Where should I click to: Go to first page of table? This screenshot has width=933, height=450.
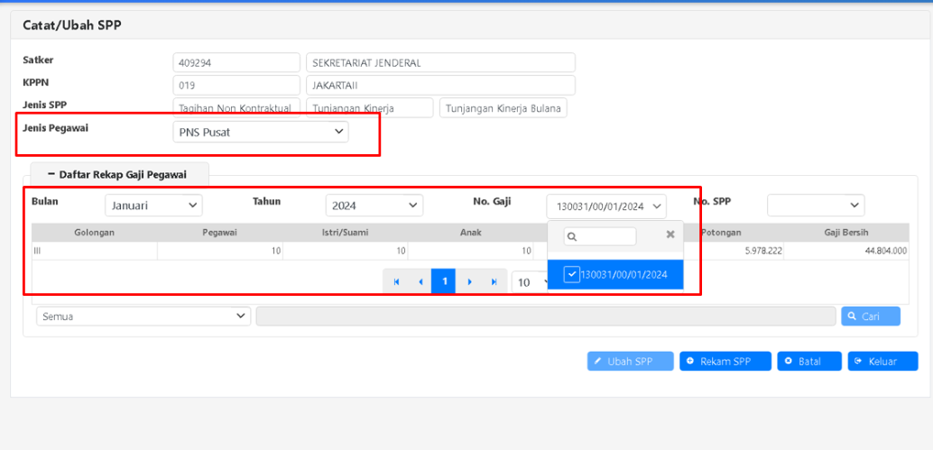pos(396,282)
